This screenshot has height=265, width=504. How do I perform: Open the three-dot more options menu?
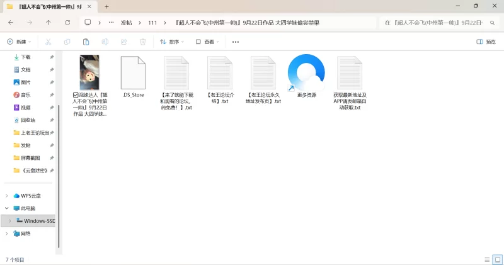[x=236, y=42]
